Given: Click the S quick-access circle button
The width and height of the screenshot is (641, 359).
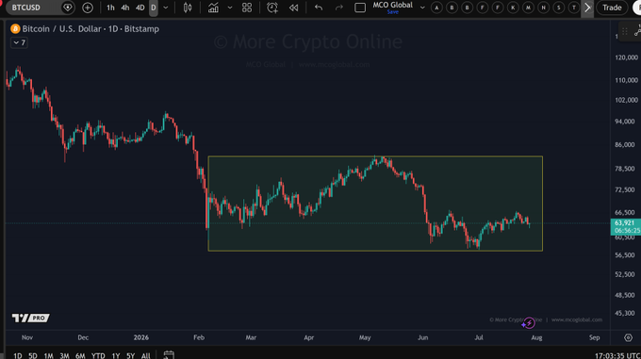Looking at the screenshot, I should pyautogui.click(x=558, y=8).
